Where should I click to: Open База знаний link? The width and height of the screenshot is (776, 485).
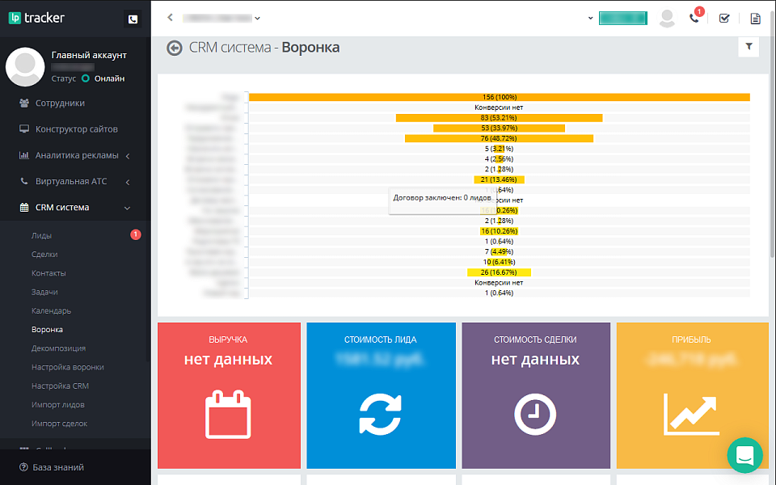[x=57, y=467]
